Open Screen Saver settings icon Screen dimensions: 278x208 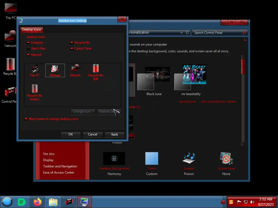click(226, 158)
